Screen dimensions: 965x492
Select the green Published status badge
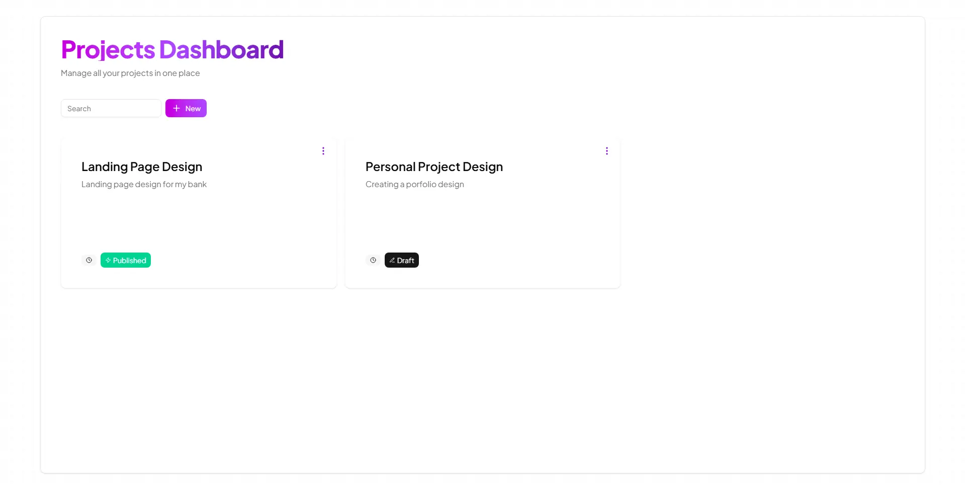[126, 260]
